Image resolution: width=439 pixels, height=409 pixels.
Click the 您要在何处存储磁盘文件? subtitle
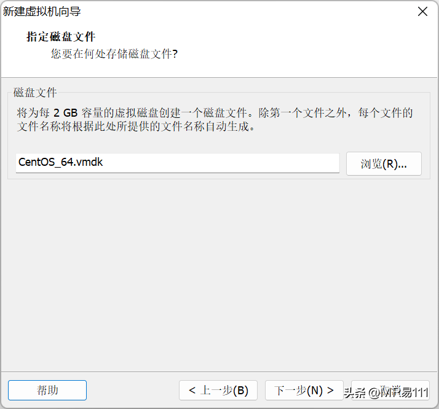pyautogui.click(x=114, y=53)
